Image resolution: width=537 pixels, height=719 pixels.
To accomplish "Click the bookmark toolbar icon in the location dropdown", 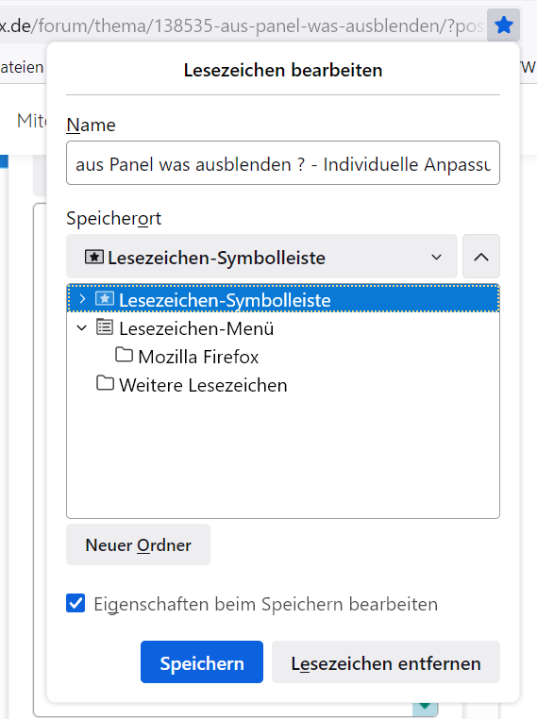I will coord(94,257).
